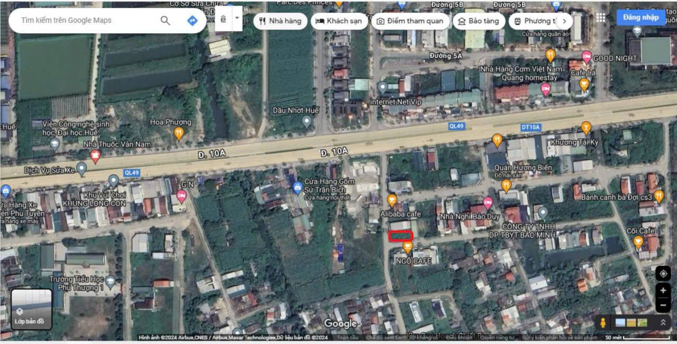Select the Nhà hàng category chip
Screen dimensions: 677x344
280,21
